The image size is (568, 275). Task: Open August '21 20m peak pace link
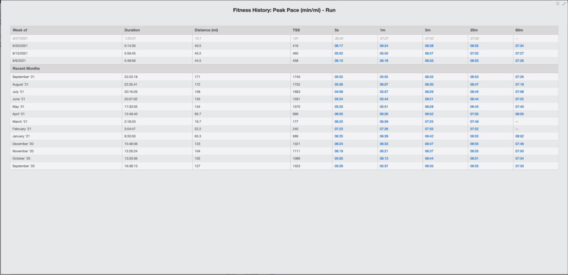pos(474,84)
